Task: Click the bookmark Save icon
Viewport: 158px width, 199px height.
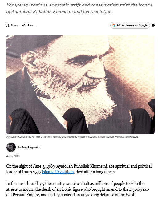Action: click(x=7, y=25)
